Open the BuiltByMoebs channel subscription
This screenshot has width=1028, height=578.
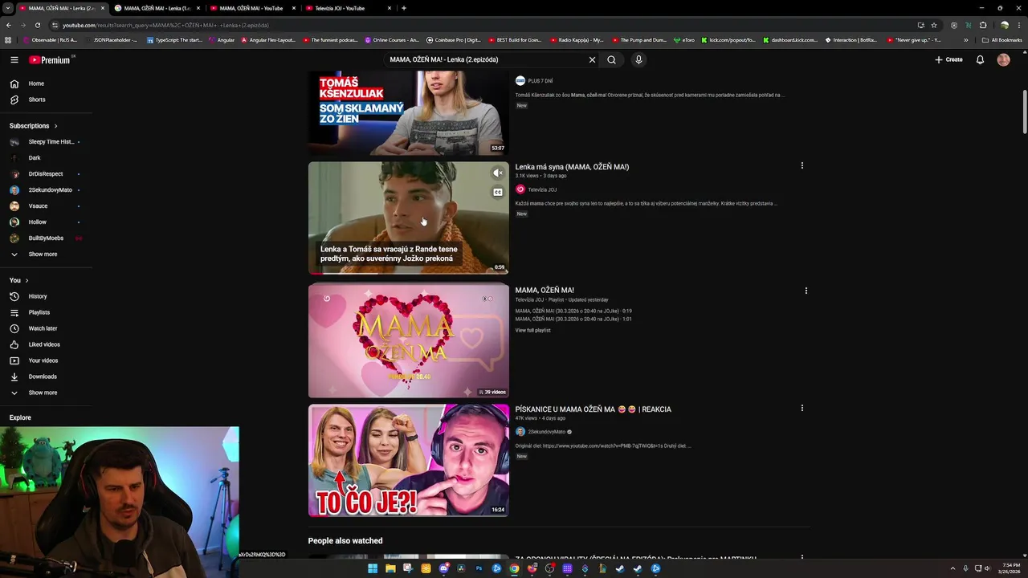point(46,238)
